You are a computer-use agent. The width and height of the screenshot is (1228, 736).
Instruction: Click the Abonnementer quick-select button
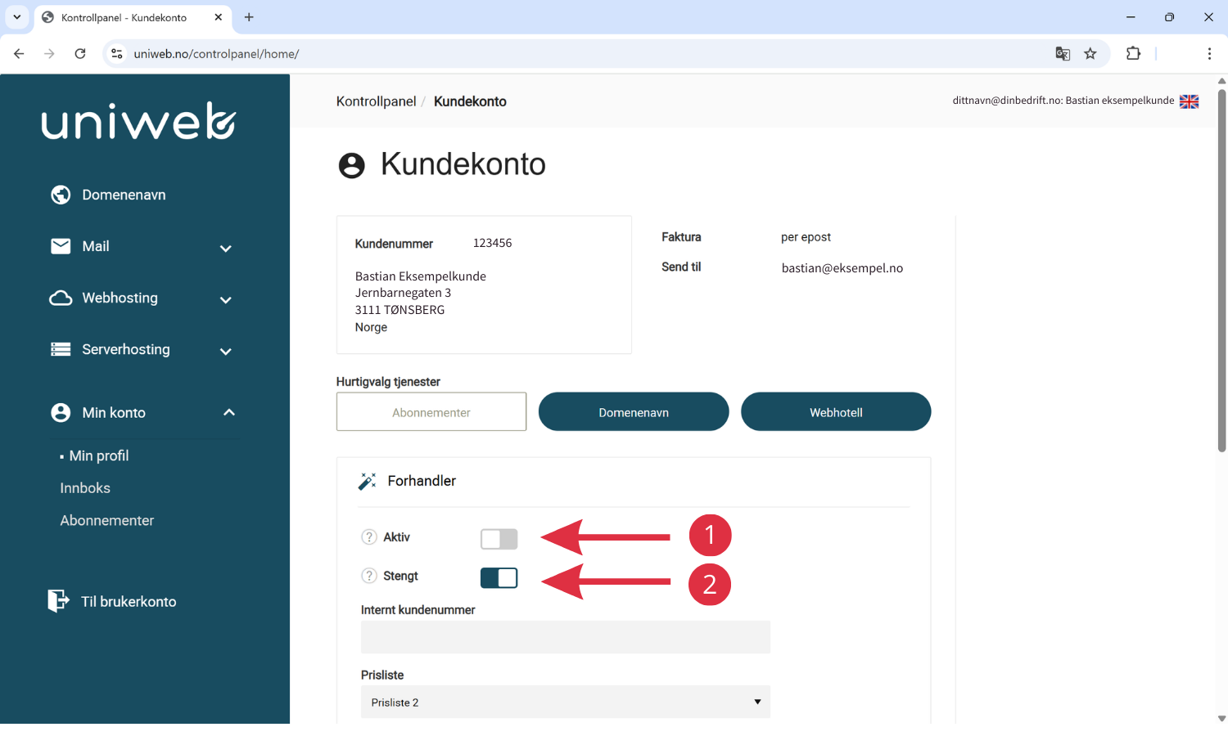[x=431, y=411]
